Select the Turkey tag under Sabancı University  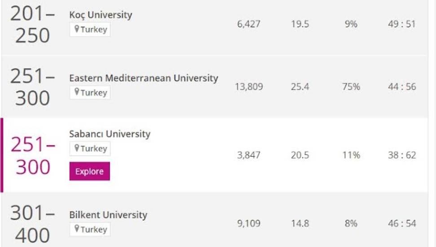coord(90,148)
